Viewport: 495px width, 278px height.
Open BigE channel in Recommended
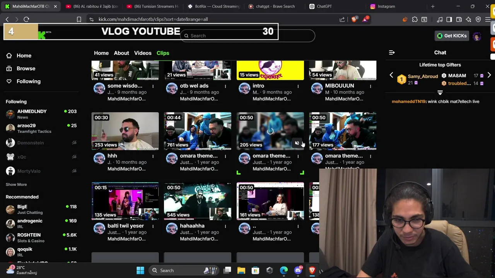click(x=41, y=209)
